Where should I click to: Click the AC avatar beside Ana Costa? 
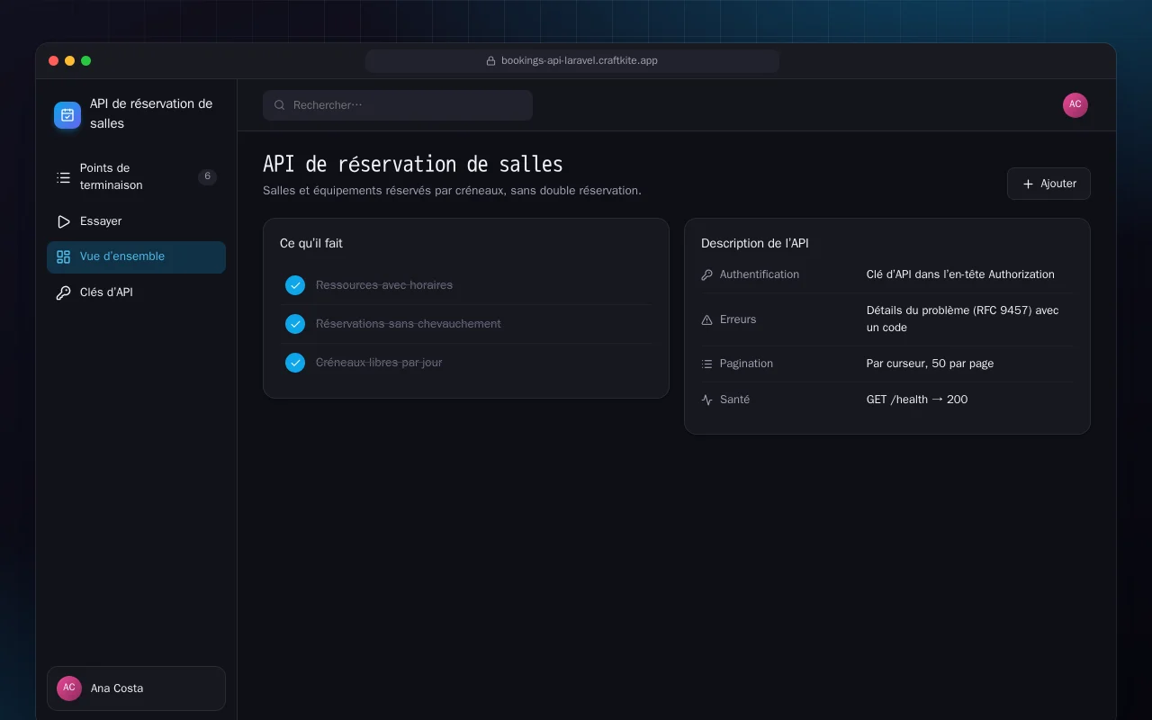69,688
